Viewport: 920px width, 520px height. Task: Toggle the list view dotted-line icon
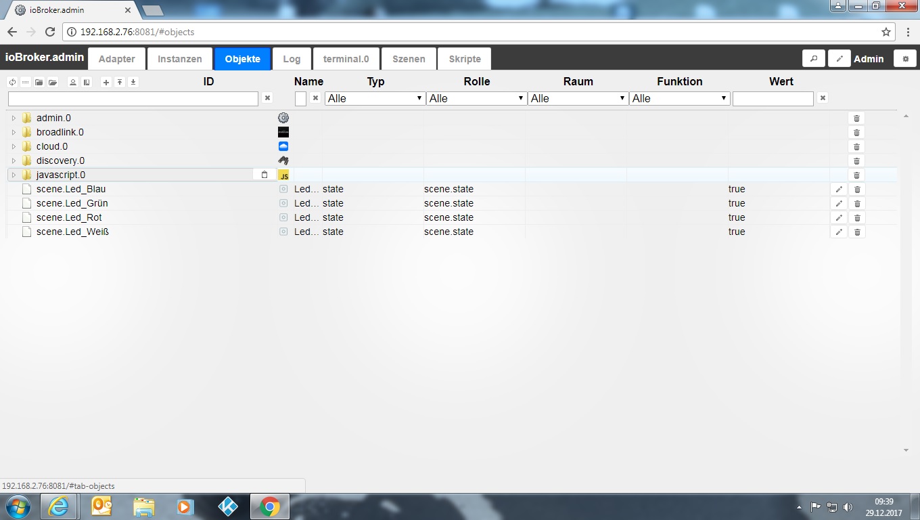coord(26,82)
